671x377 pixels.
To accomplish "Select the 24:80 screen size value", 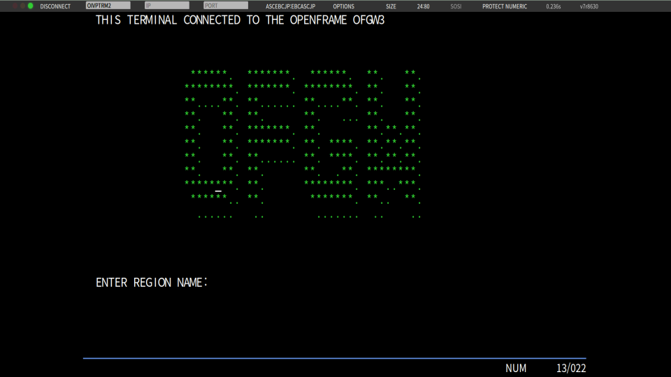I will (423, 6).
